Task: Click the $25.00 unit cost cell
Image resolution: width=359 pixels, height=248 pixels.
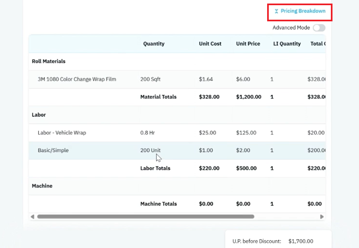Action: point(207,133)
